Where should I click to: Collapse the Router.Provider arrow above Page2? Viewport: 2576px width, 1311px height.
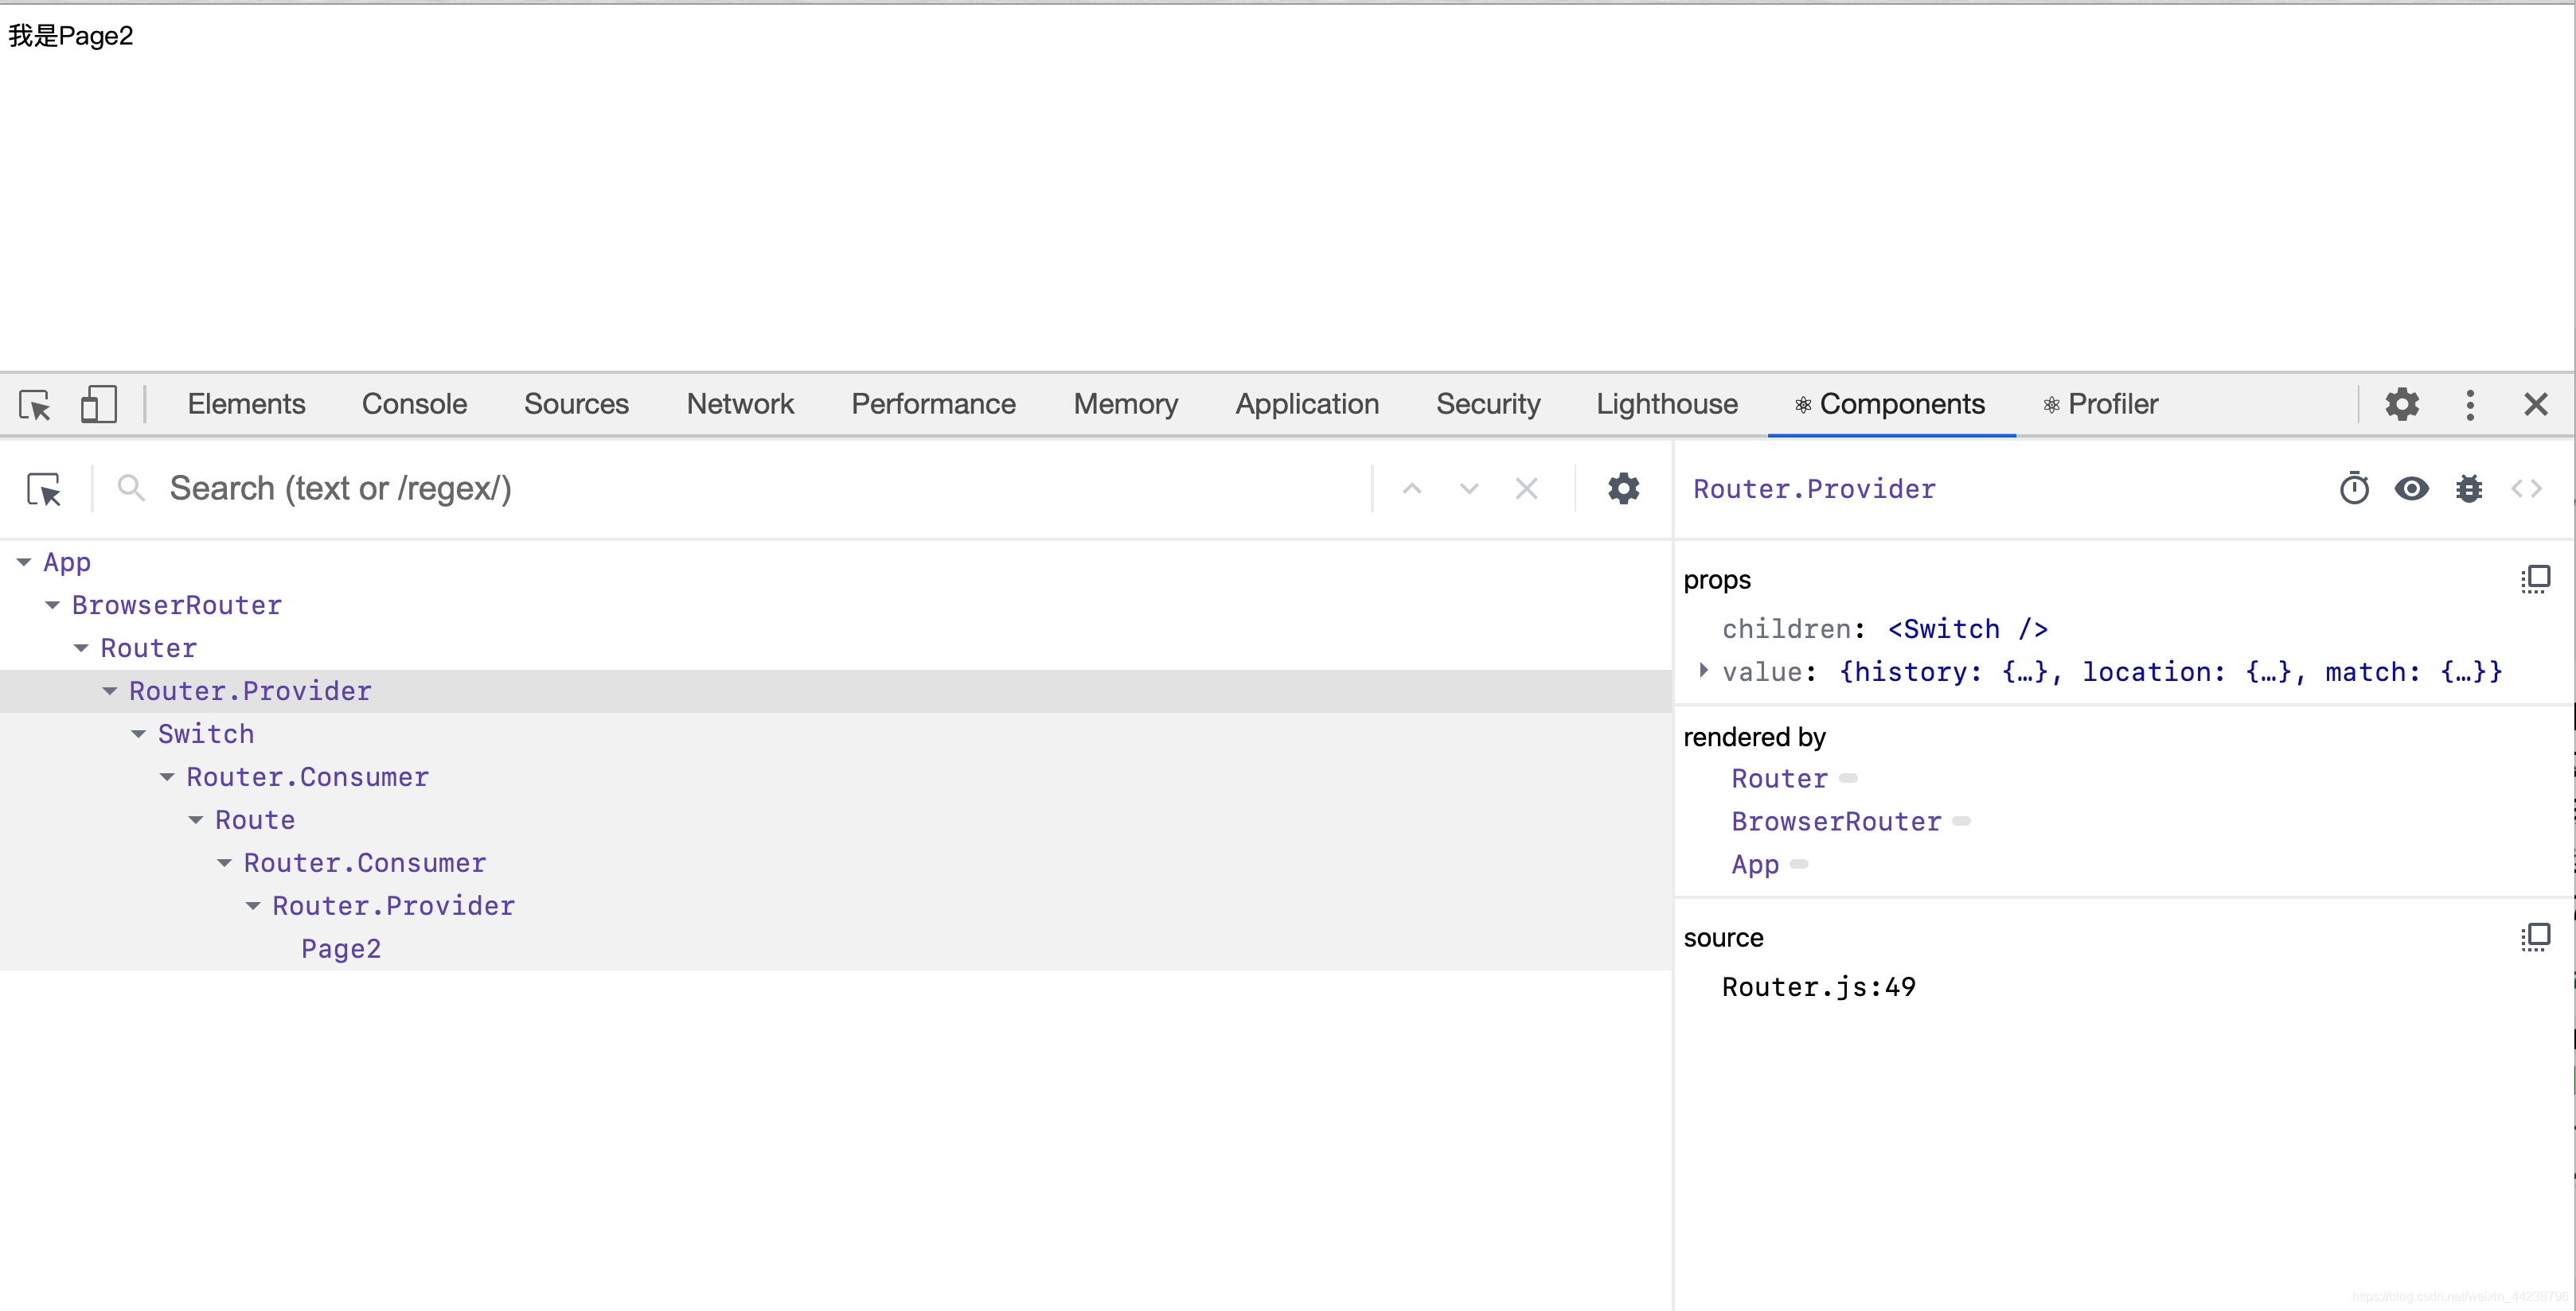[x=253, y=906]
